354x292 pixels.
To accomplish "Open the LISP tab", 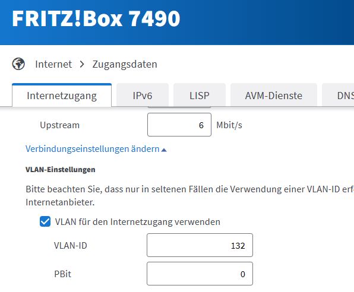I will 200,96.
